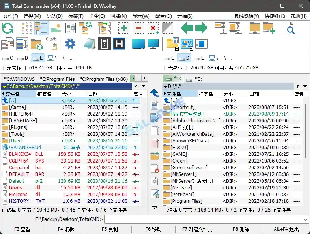Screen dimensions: 310x234
Task: Click the unpack files clamp icon
Action: (x=235, y=28)
